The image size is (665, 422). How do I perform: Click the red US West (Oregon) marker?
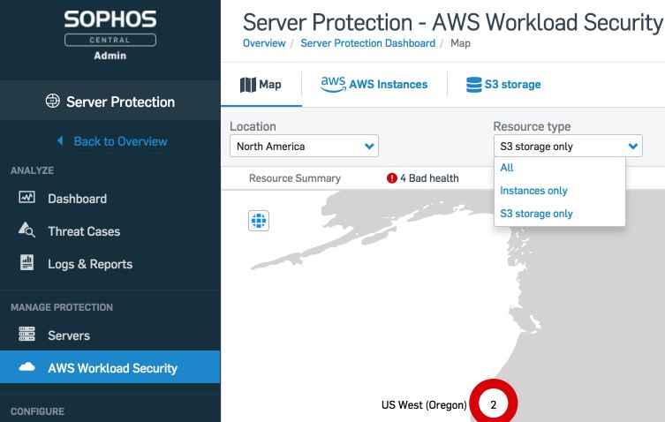[x=494, y=402]
